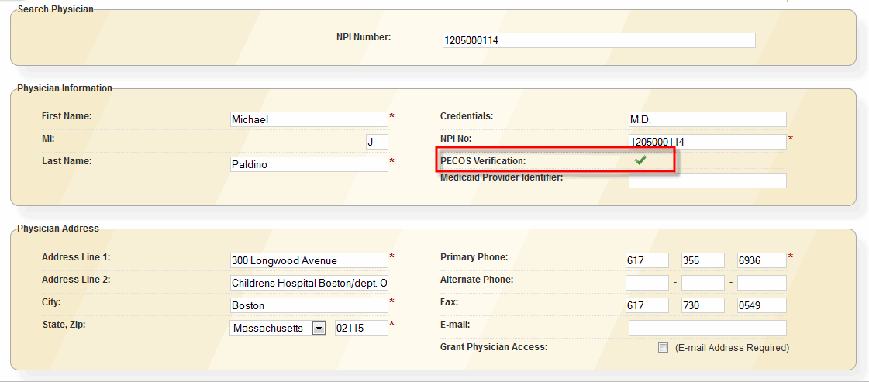Select the Address Line 2 field
869x382 pixels.
309,283
